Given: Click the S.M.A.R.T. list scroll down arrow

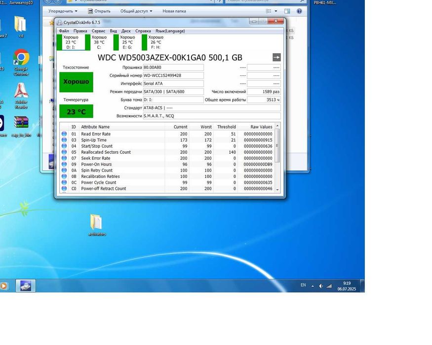Looking at the screenshot, I should (x=277, y=190).
